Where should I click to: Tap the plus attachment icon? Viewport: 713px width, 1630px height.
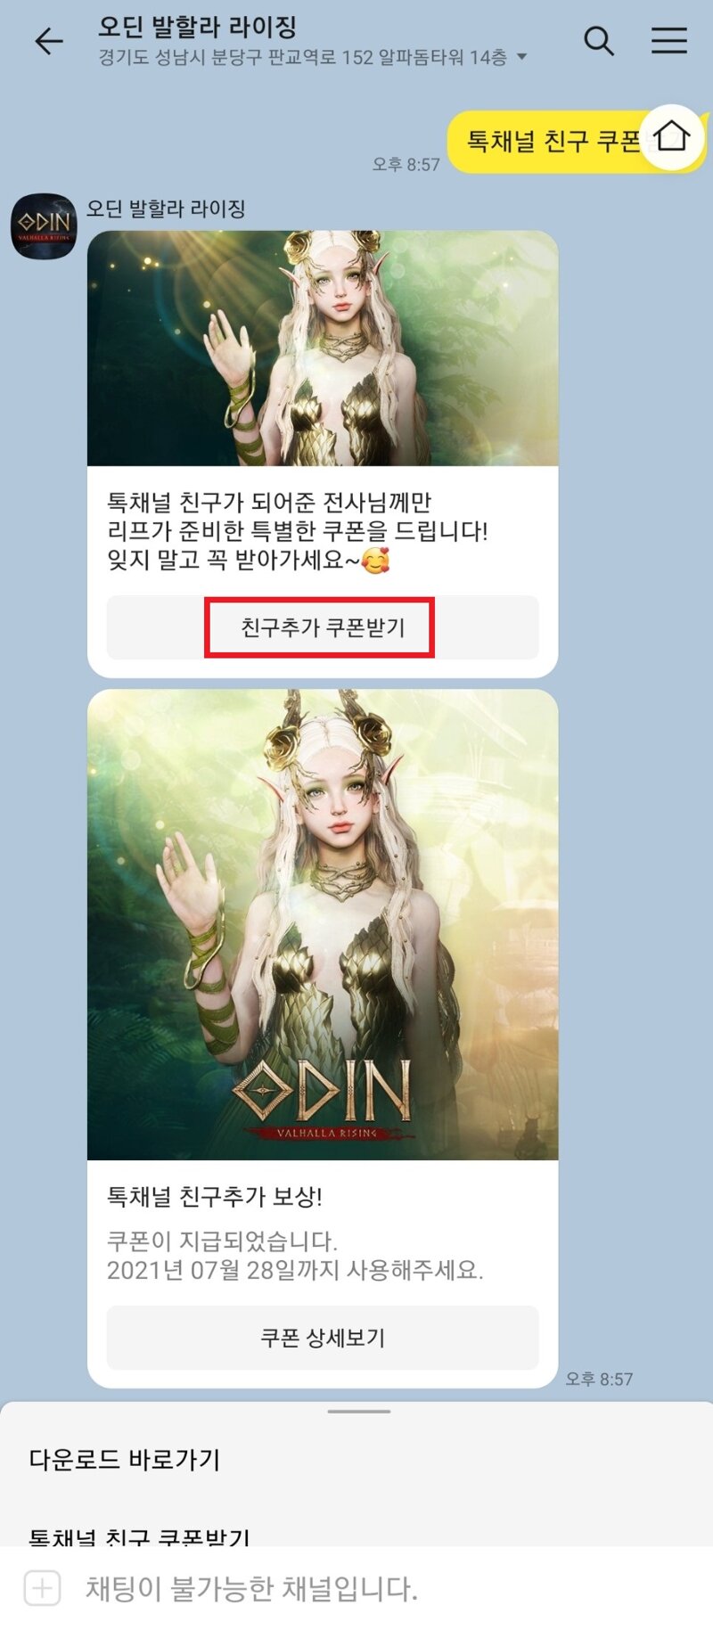[43, 1587]
